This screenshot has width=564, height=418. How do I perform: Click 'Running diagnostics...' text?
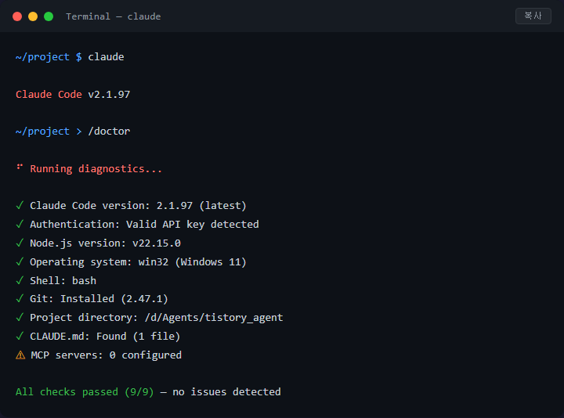point(96,169)
